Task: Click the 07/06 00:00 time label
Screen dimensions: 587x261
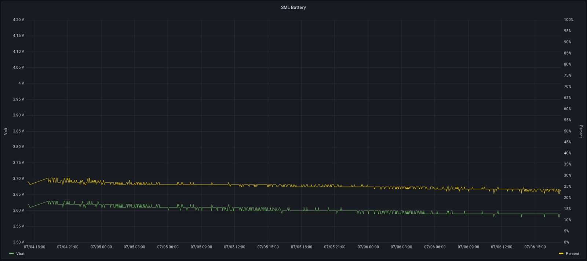Action: tap(368, 247)
